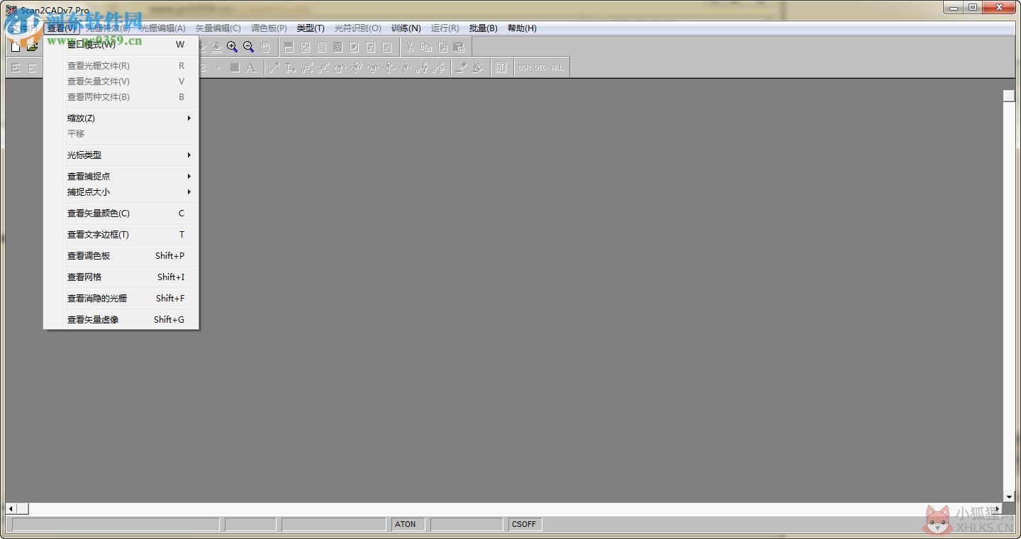
Task: Click the paste page icon after copy
Action: (442, 48)
